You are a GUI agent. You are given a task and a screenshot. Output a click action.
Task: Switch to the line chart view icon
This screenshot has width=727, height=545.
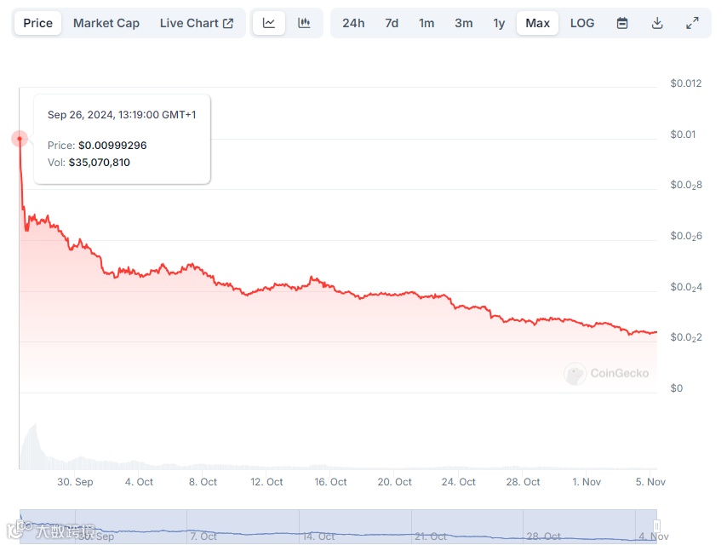tap(269, 23)
